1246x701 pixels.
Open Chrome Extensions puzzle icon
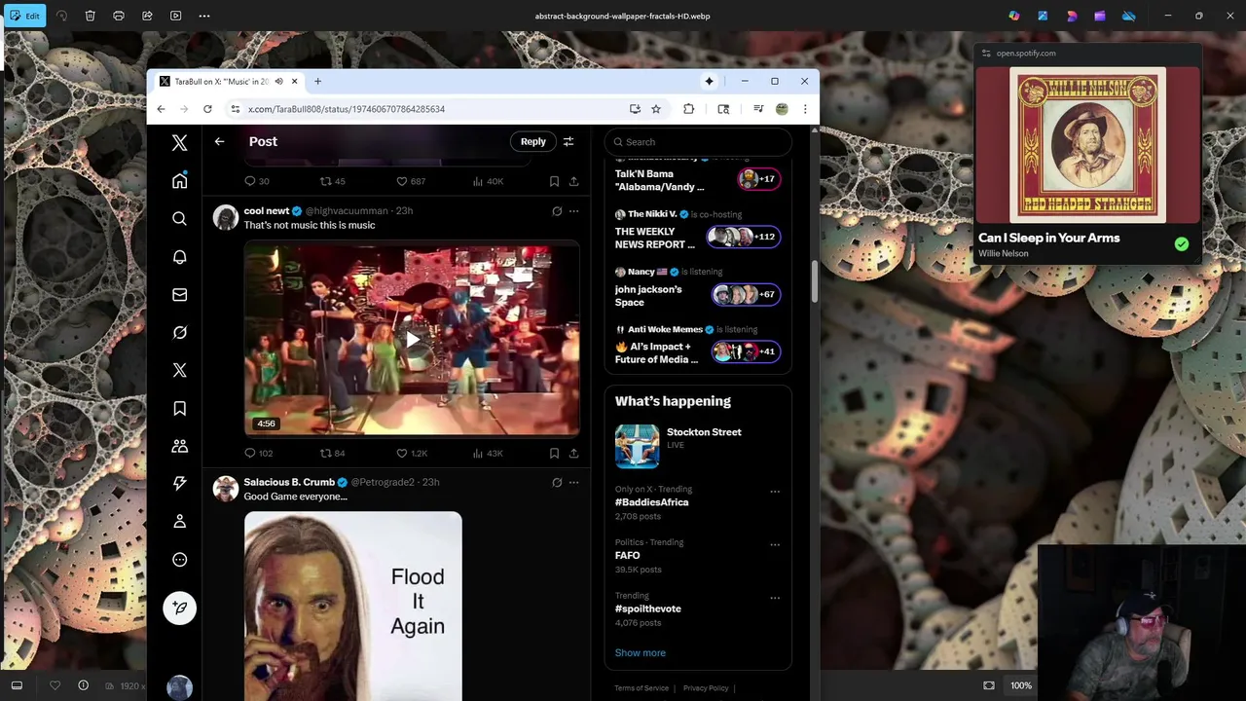[689, 109]
